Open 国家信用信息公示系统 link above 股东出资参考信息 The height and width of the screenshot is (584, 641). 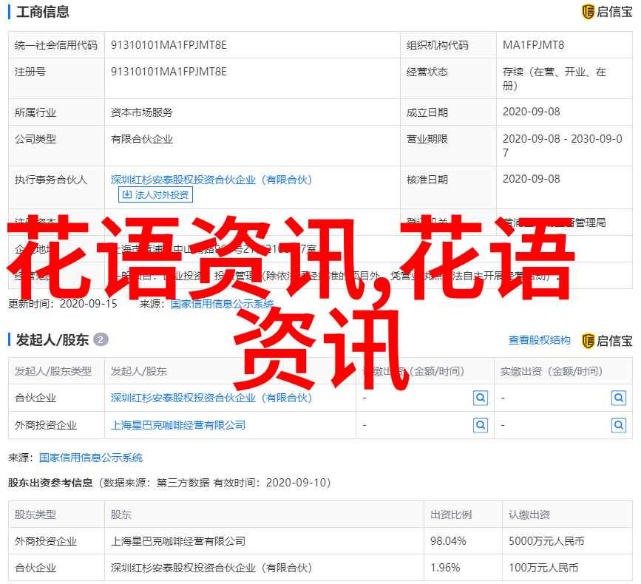pyautogui.click(x=91, y=458)
